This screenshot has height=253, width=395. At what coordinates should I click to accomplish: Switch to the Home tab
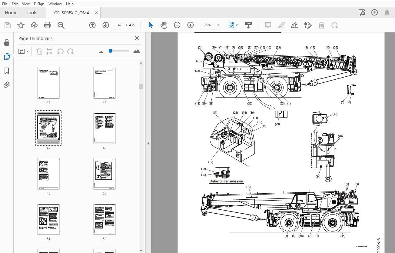click(11, 12)
